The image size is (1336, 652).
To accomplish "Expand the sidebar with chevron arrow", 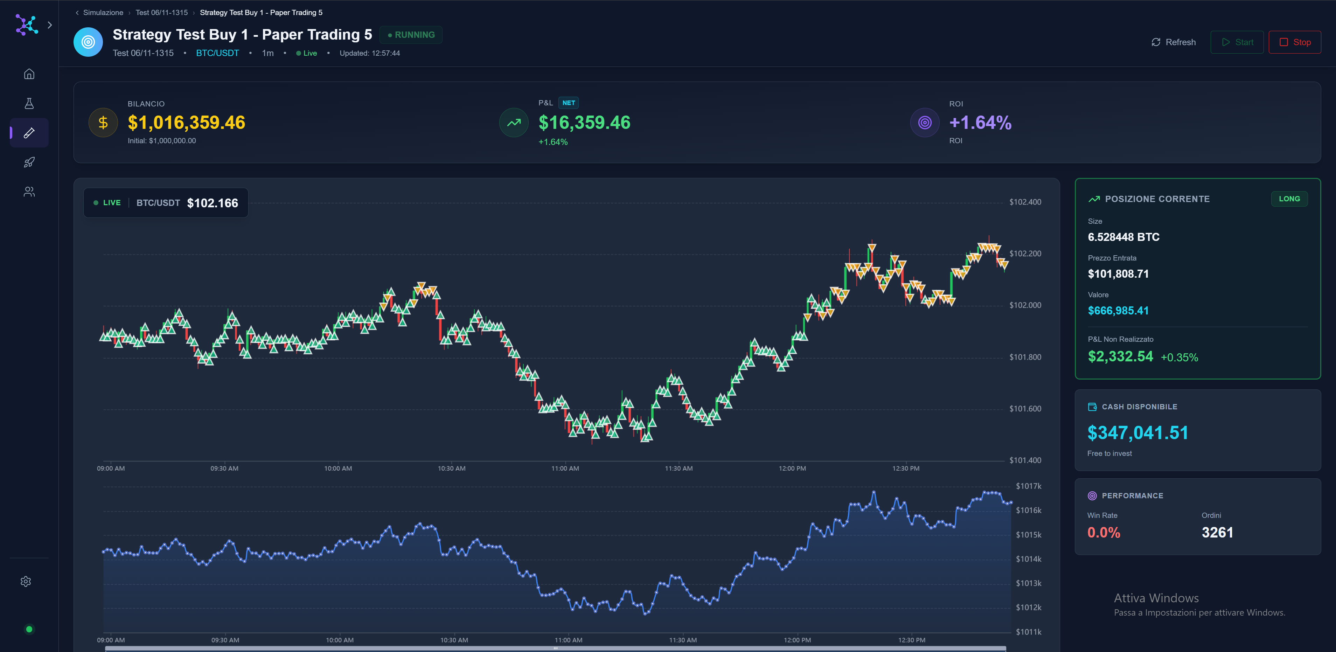I will 50,25.
